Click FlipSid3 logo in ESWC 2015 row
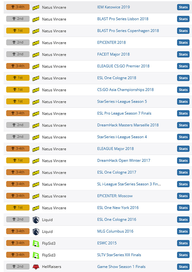This screenshot has height=272, width=192. [x=36, y=243]
